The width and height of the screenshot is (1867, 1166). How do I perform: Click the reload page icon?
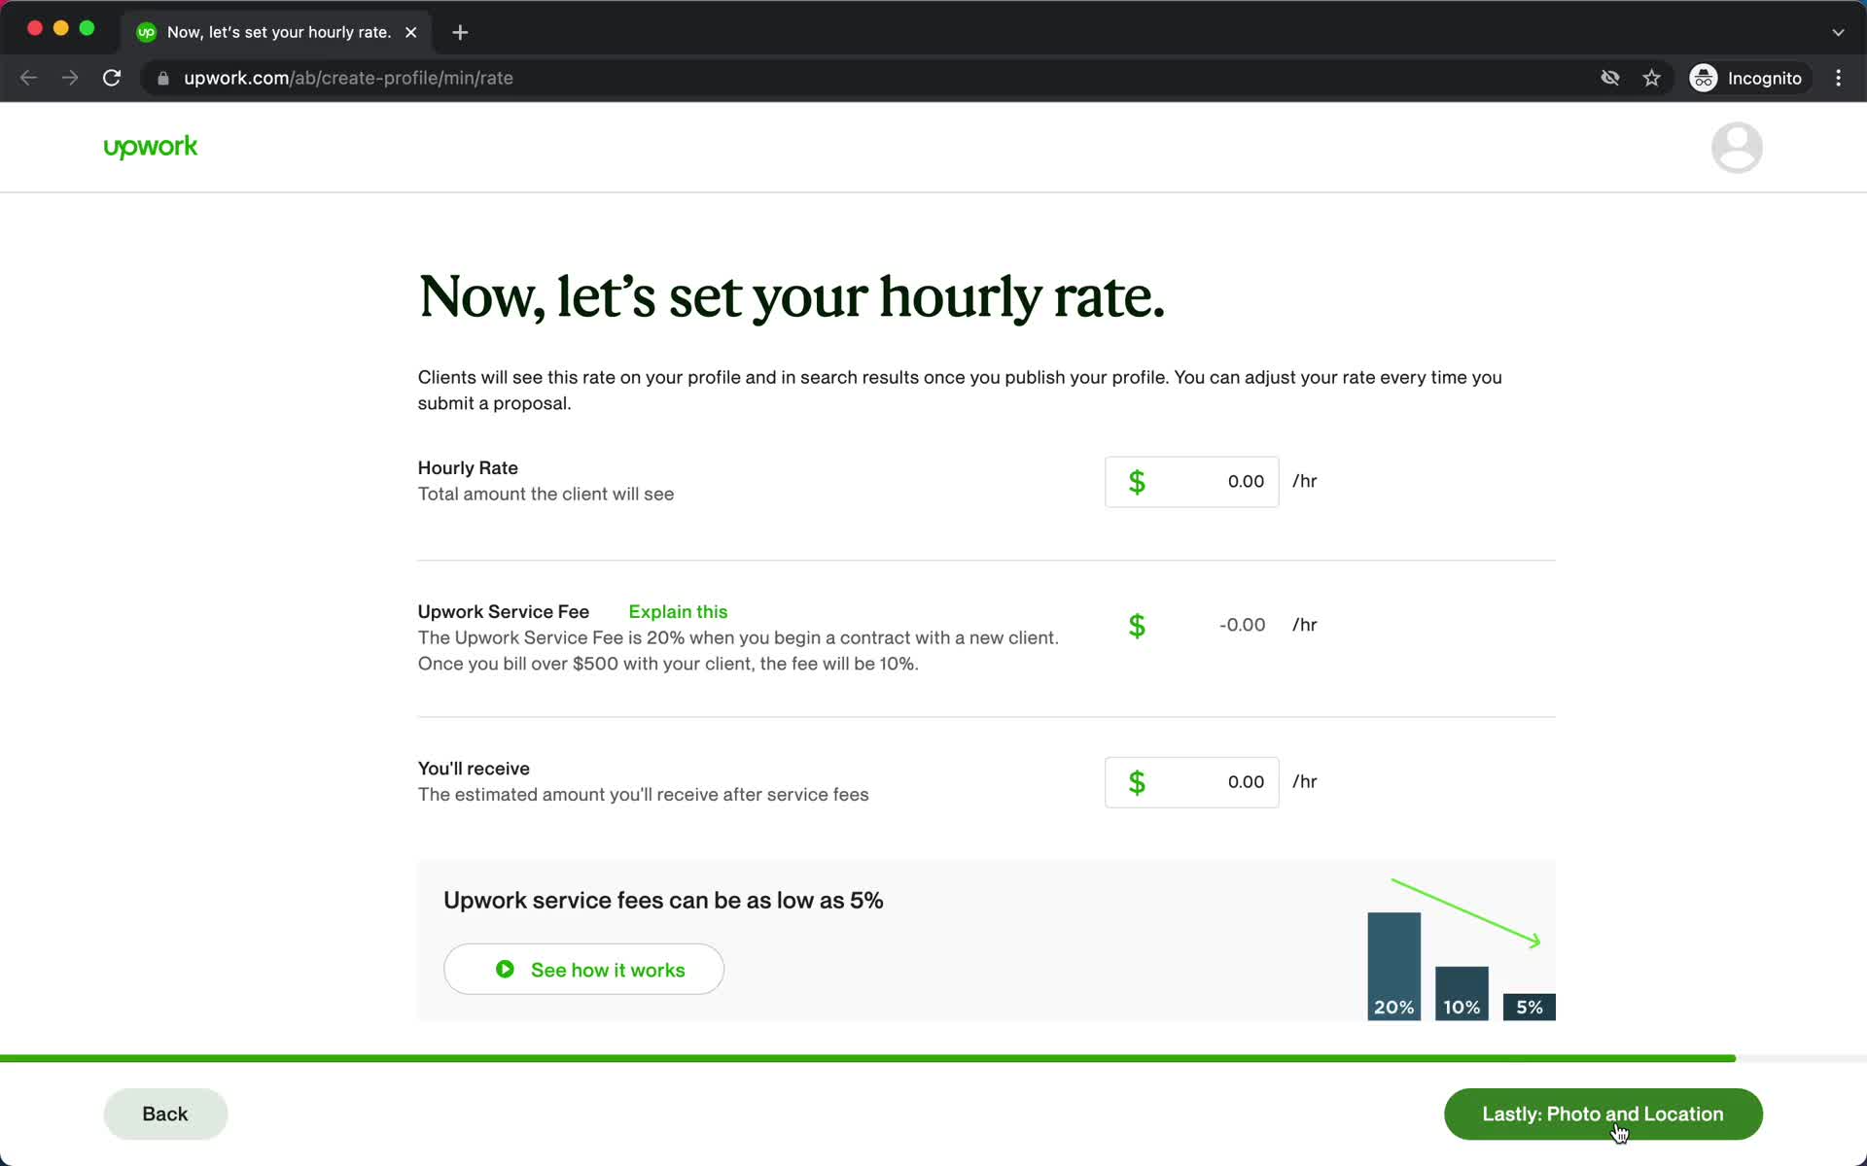click(x=113, y=78)
